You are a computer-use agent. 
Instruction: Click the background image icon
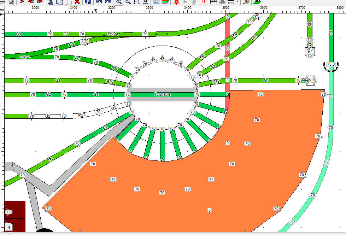(x=156, y=2)
